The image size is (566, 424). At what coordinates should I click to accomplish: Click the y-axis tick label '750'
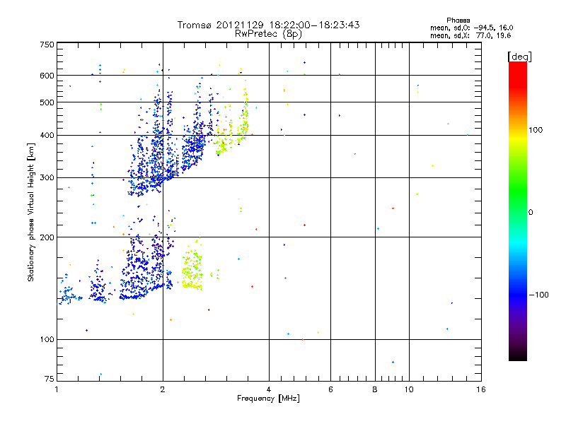click(47, 45)
